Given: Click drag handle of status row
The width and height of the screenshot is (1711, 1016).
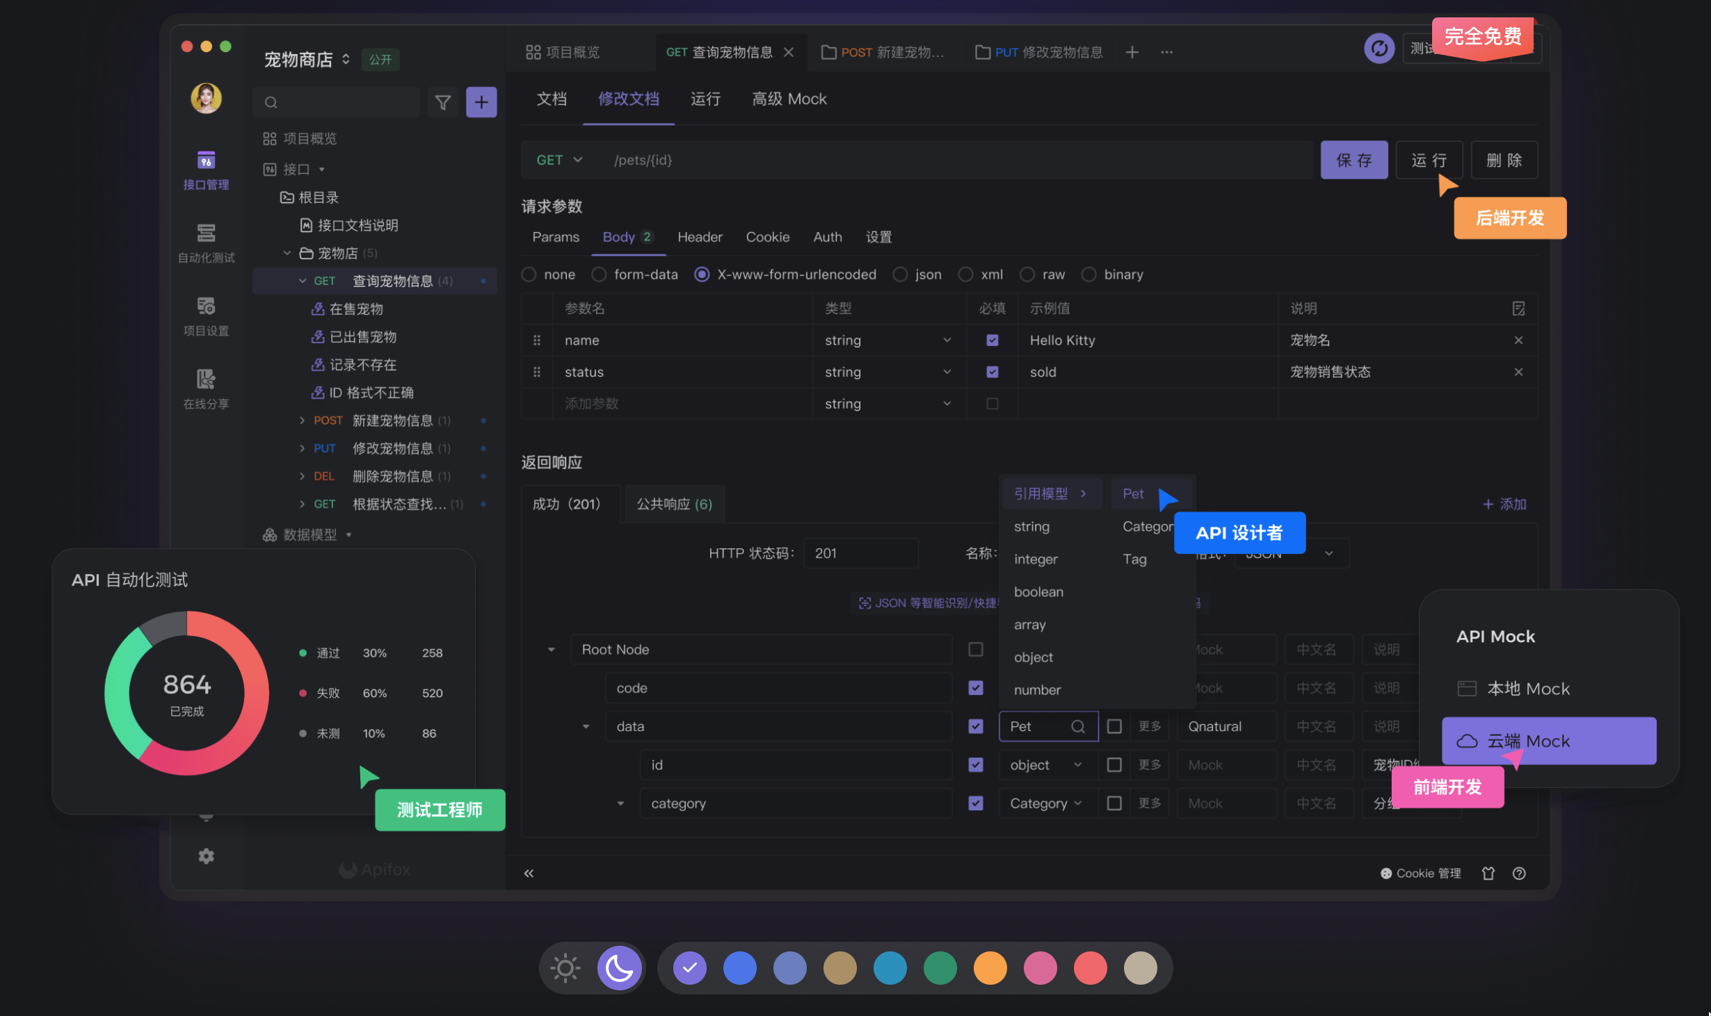Looking at the screenshot, I should (x=536, y=372).
